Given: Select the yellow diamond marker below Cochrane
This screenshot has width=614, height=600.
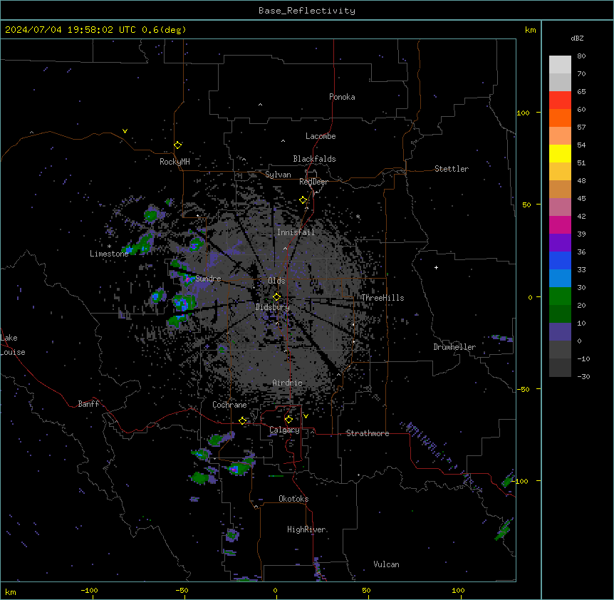Looking at the screenshot, I should click(x=243, y=421).
